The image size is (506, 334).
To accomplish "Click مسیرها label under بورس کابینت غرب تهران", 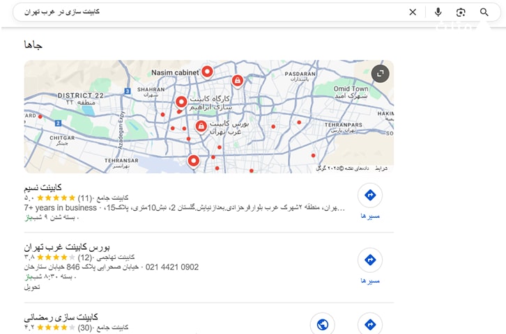I will (x=370, y=281).
